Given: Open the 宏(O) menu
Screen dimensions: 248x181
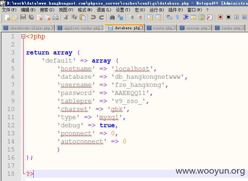Looking at the screenshot, I should click(140, 10).
